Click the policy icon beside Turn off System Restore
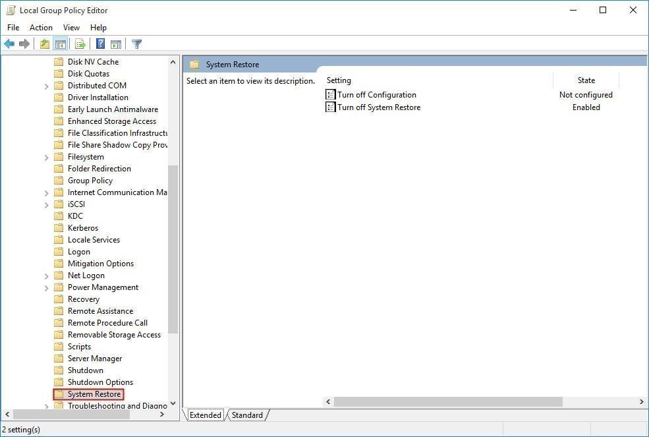This screenshot has width=649, height=437. [330, 107]
